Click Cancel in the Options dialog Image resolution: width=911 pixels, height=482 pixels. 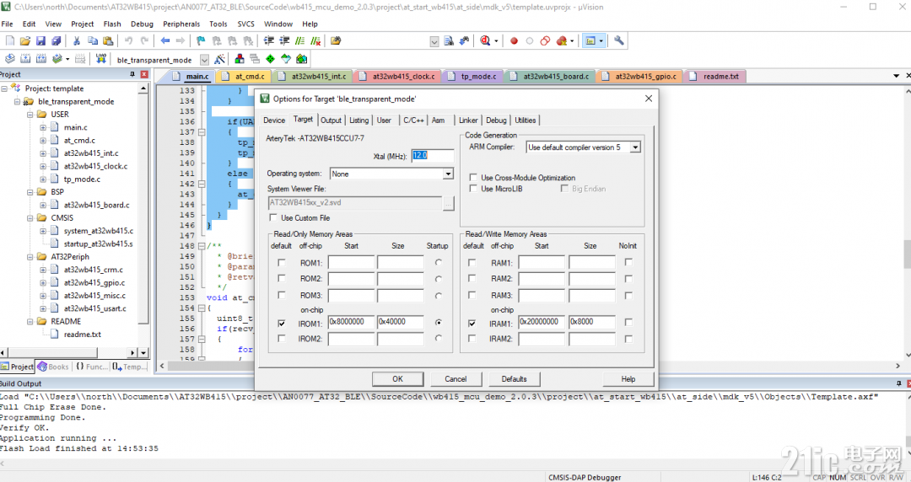(456, 379)
